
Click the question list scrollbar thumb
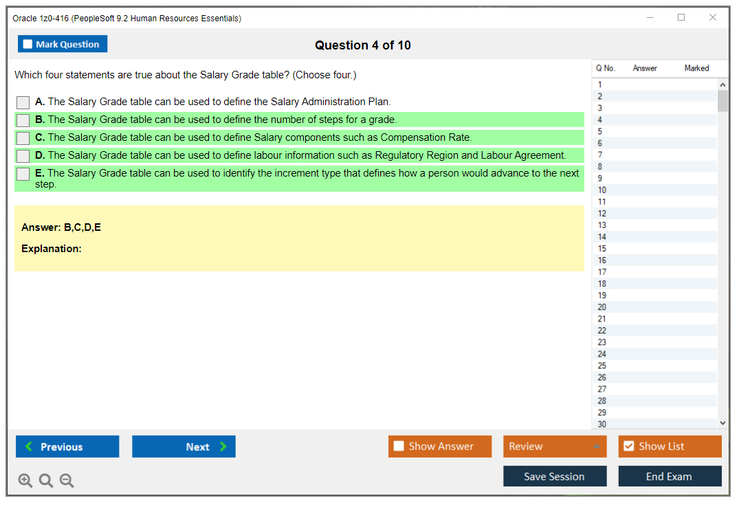(723, 100)
